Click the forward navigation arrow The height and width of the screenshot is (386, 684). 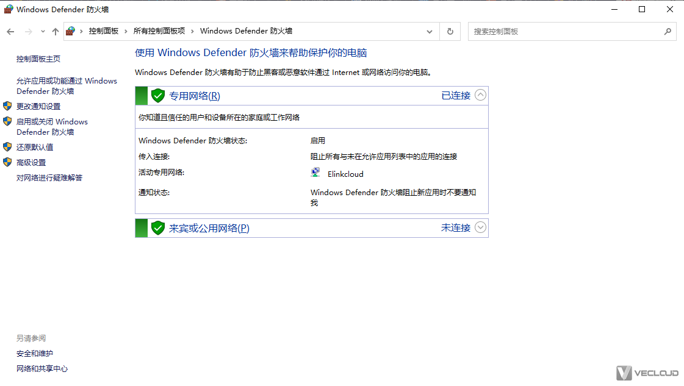(28, 31)
